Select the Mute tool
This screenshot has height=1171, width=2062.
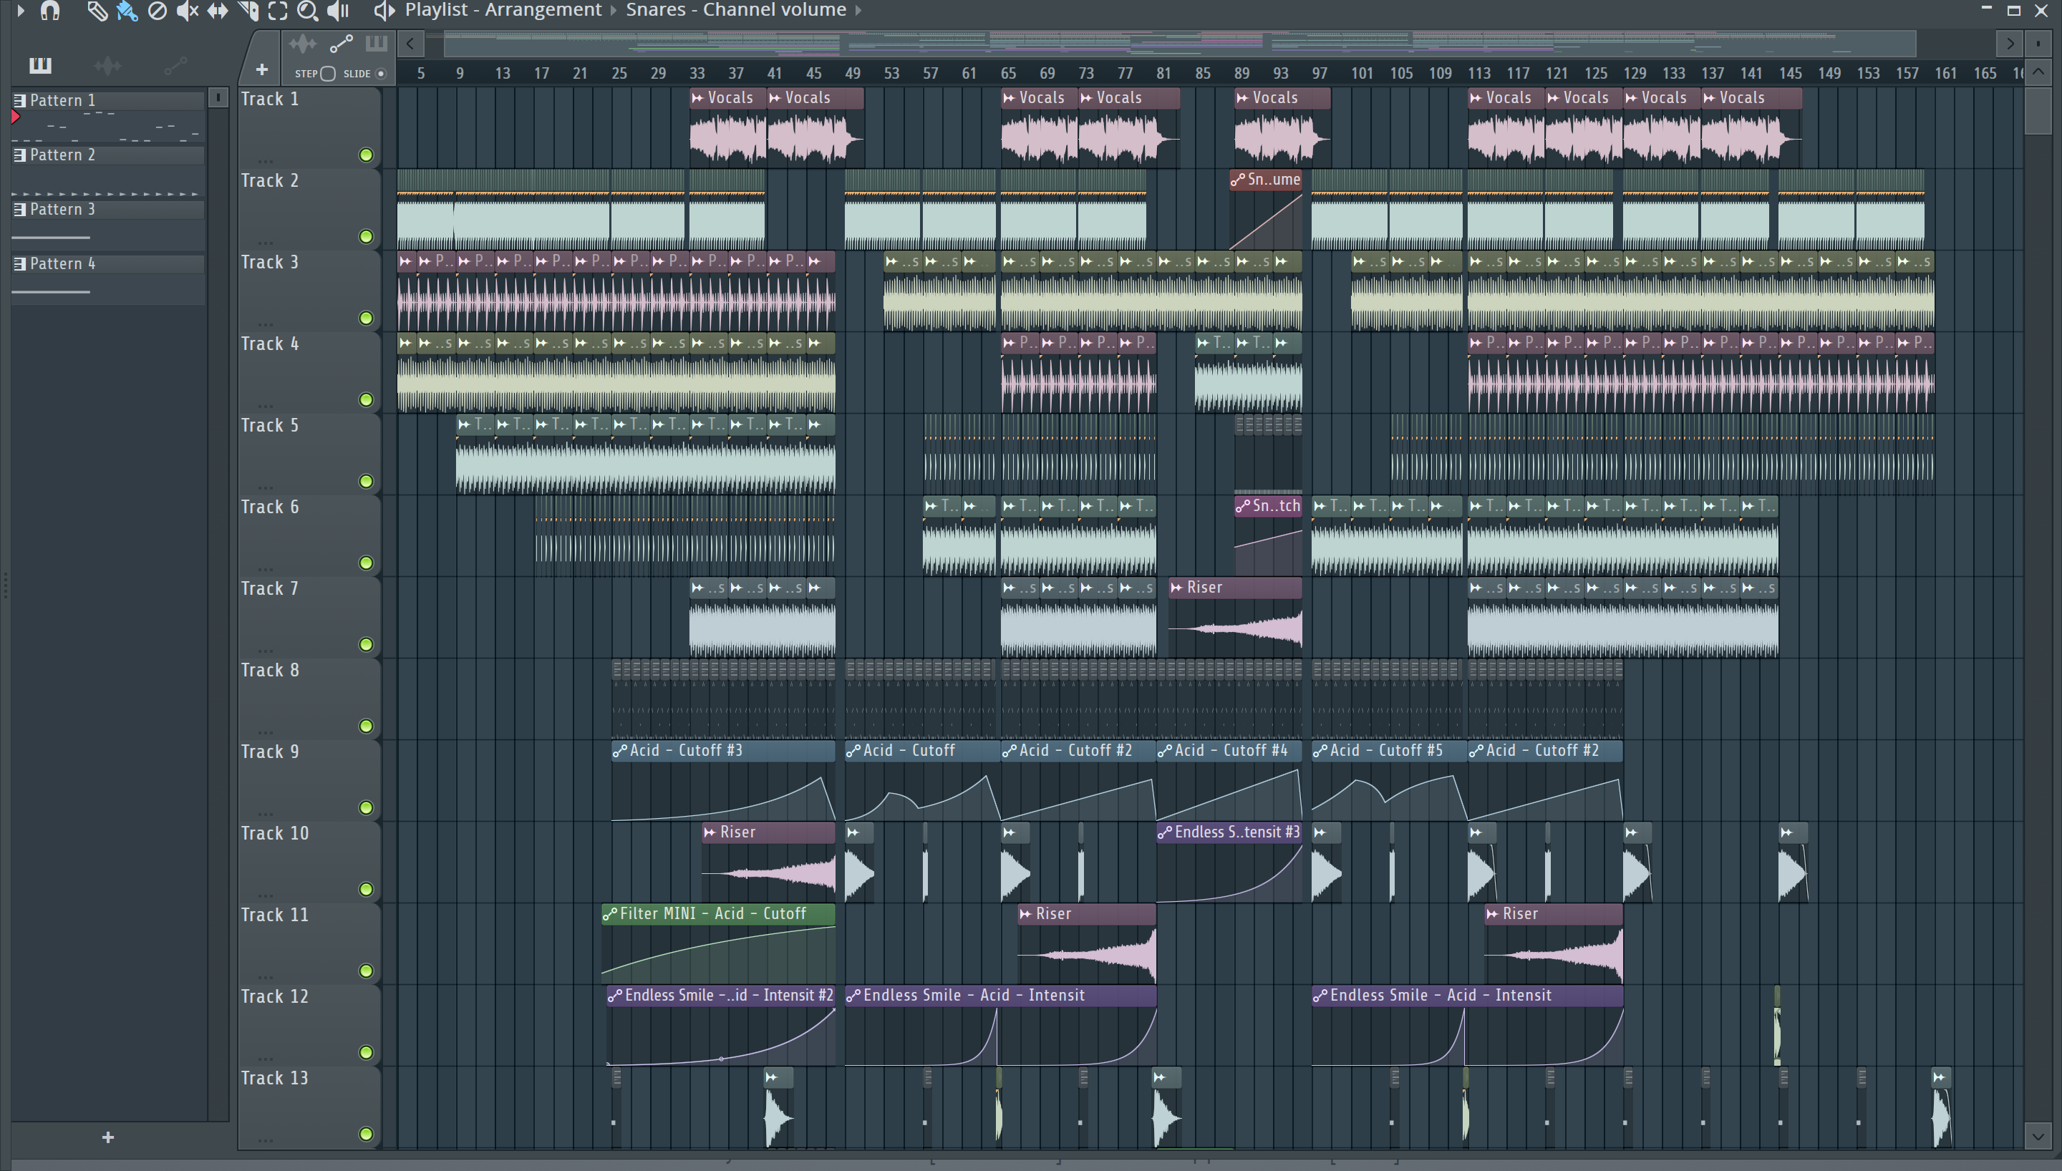tap(187, 11)
